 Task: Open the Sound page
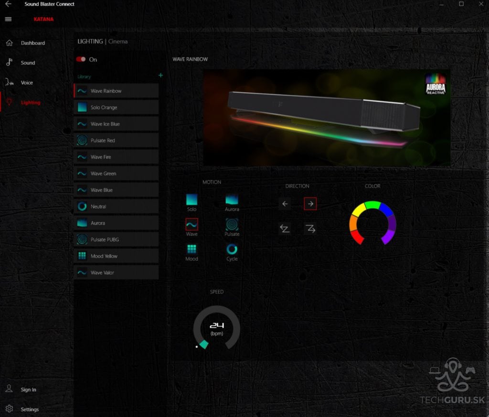coord(28,63)
